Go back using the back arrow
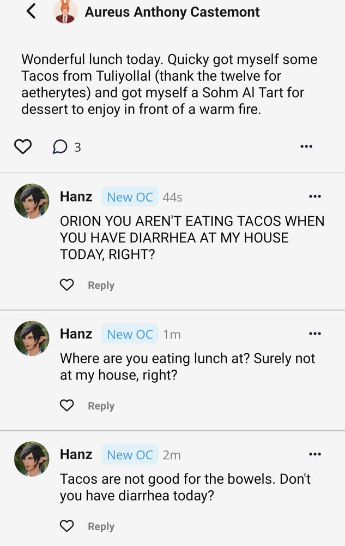 coord(32,11)
